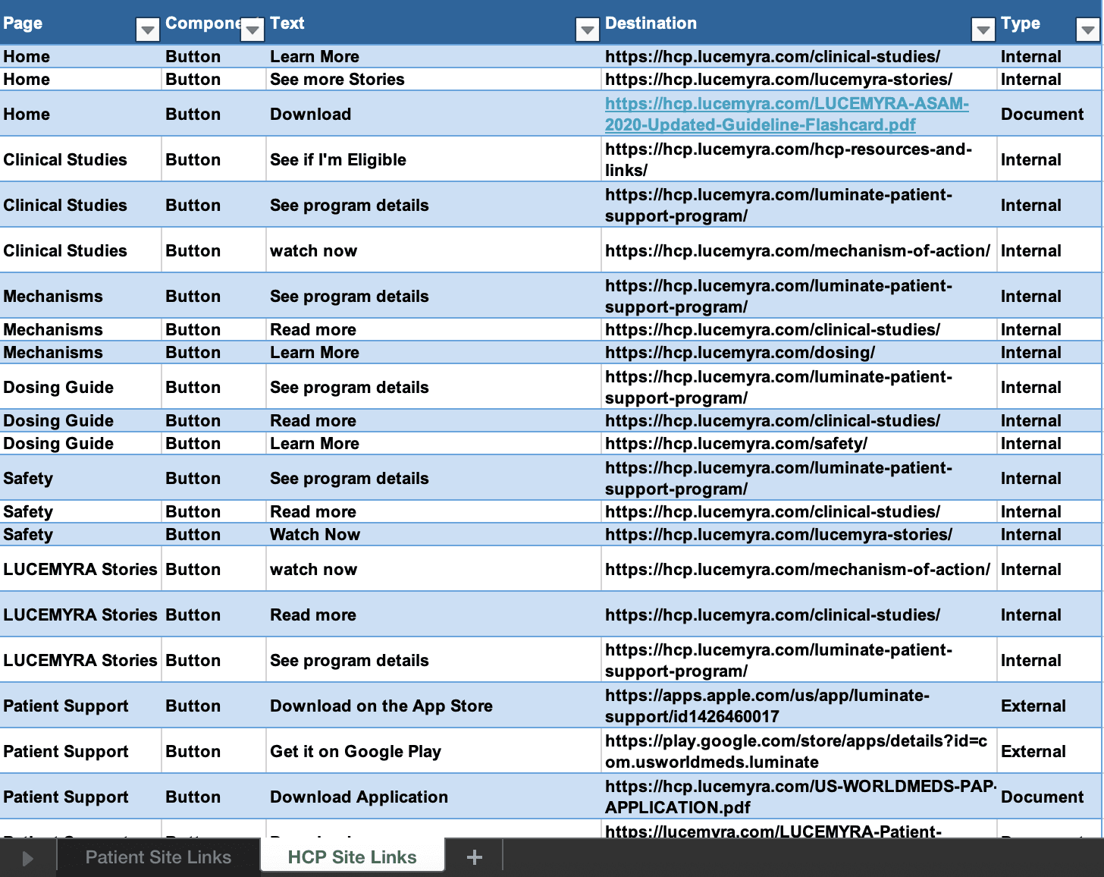Open the Text column filter dropdown
Image resolution: width=1104 pixels, height=877 pixels.
point(587,30)
